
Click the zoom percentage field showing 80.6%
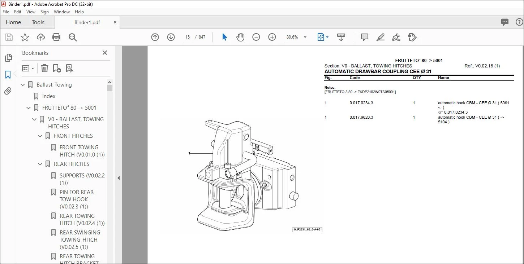click(292, 37)
